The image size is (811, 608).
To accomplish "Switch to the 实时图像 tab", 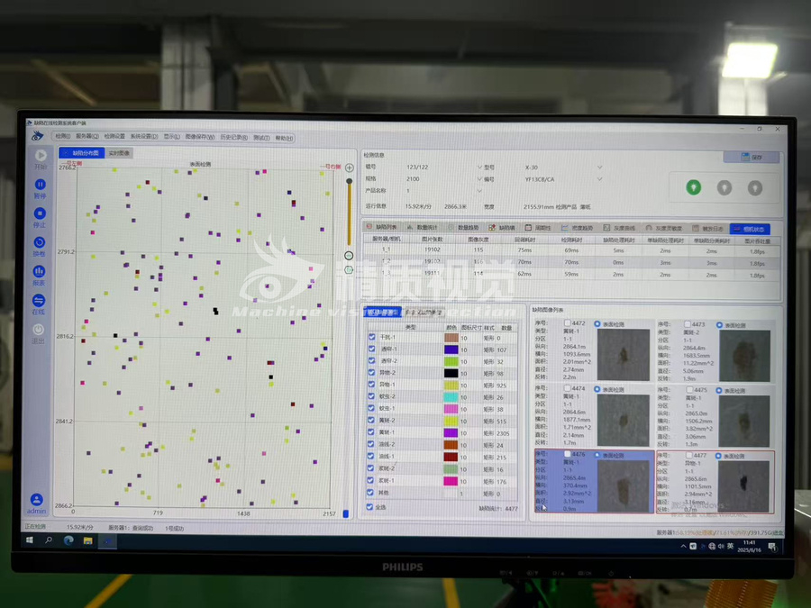I will click(x=120, y=153).
